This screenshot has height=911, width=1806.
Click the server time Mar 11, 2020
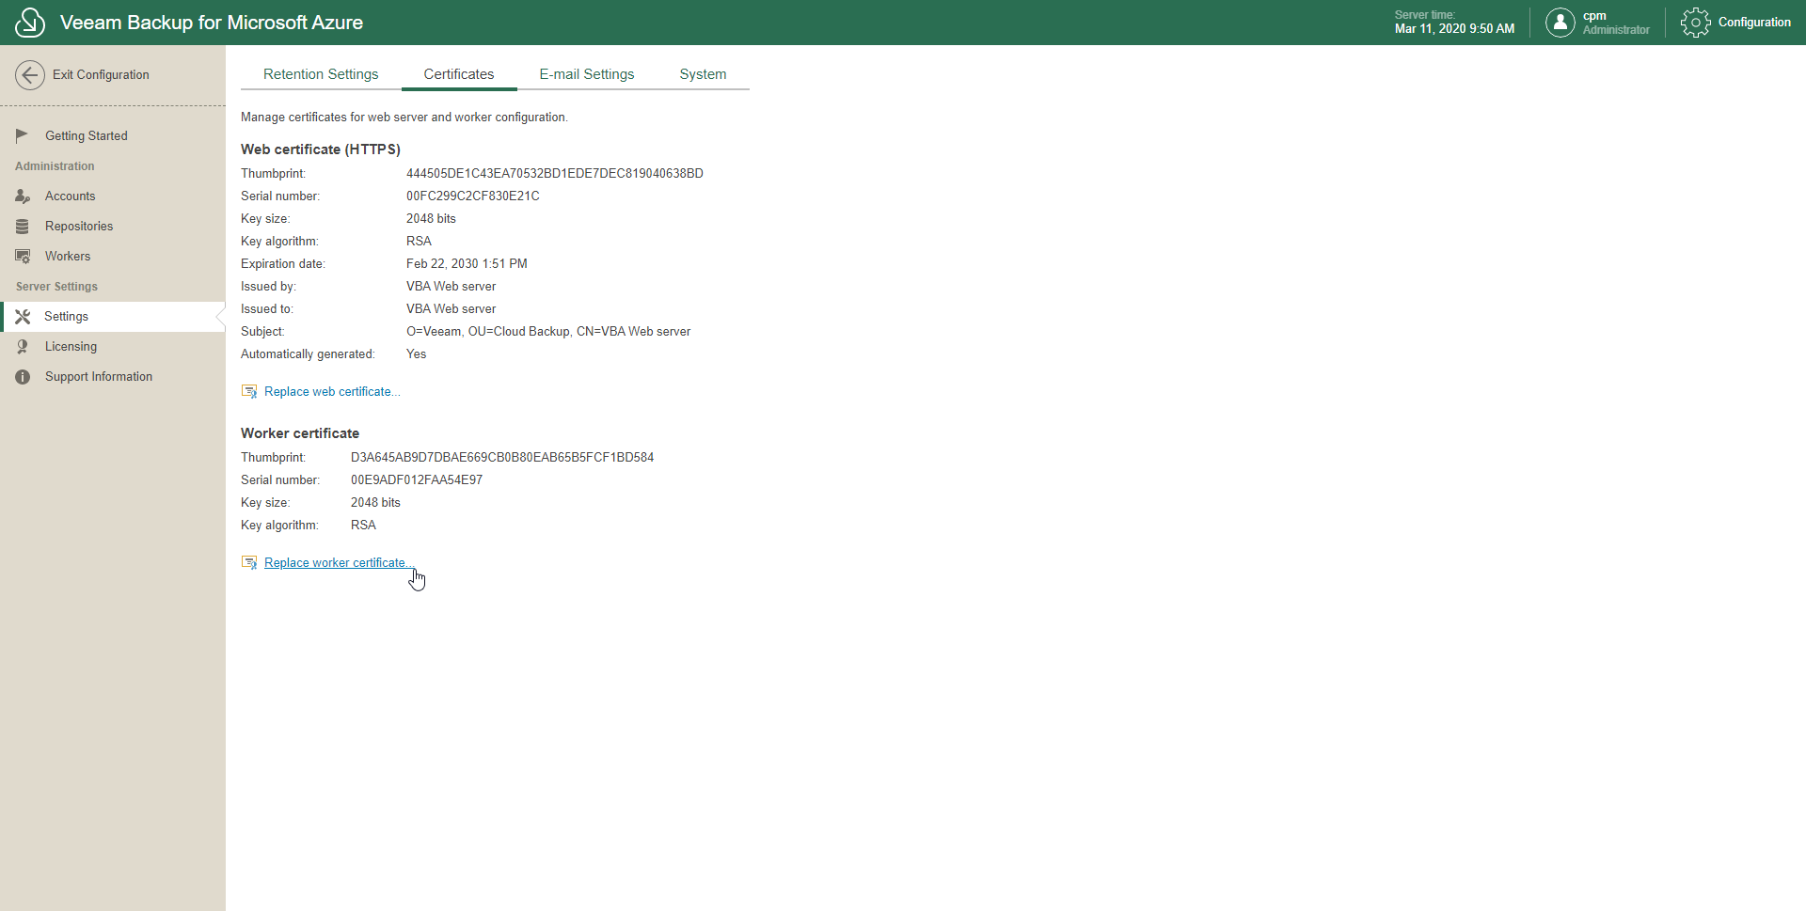[1454, 29]
